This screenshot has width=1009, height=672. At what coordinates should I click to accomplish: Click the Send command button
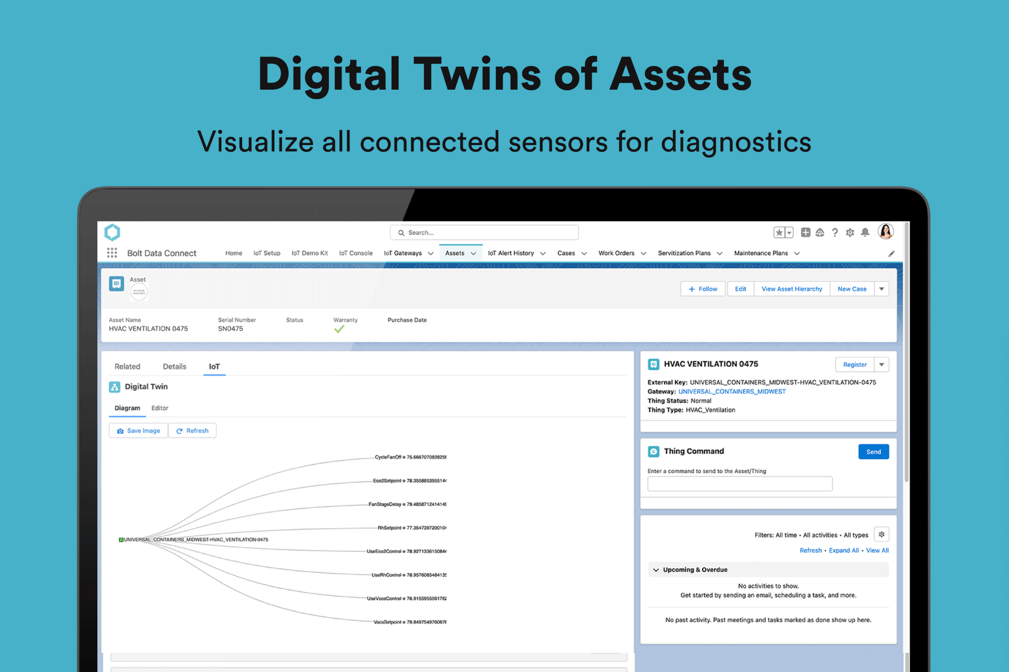pyautogui.click(x=873, y=452)
